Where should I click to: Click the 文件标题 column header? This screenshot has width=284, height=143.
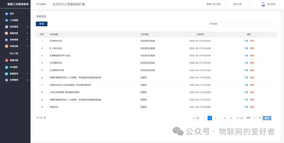[54, 34]
